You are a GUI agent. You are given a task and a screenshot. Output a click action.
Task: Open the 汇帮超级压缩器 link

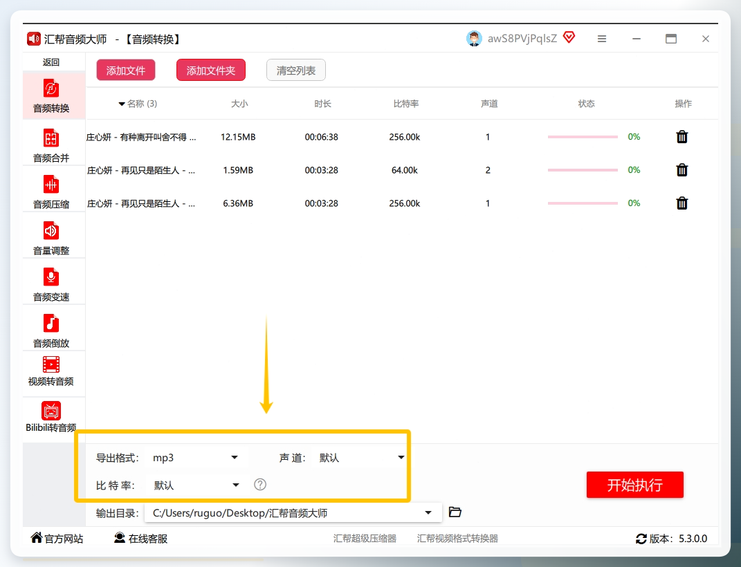(x=365, y=539)
